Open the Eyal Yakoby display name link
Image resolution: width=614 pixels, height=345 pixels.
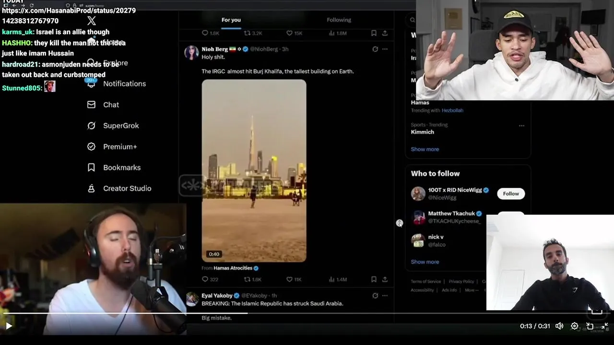217,296
